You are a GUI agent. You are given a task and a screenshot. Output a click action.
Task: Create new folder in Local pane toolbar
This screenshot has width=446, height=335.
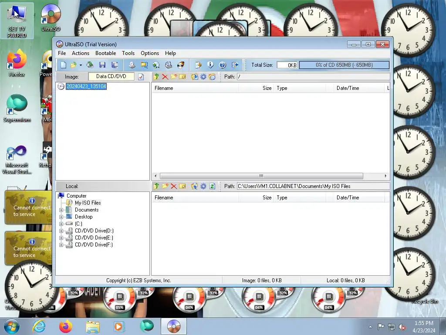coord(165,186)
